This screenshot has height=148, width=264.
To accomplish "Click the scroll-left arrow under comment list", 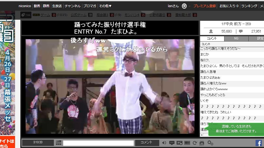I will [202, 135].
